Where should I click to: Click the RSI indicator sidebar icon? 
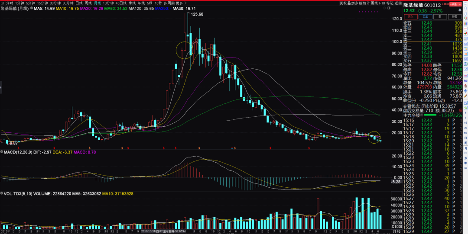click(465, 80)
